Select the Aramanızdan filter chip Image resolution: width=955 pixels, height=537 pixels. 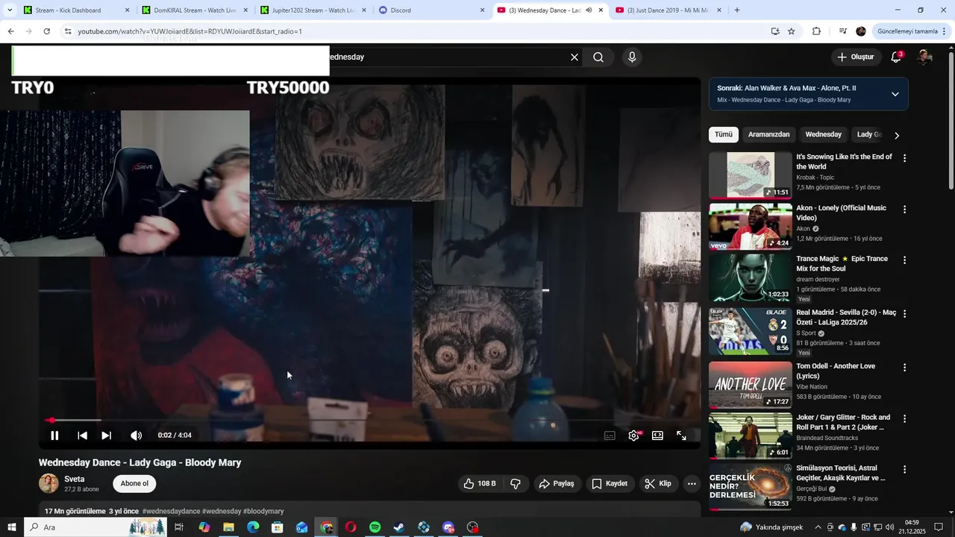tap(768, 134)
